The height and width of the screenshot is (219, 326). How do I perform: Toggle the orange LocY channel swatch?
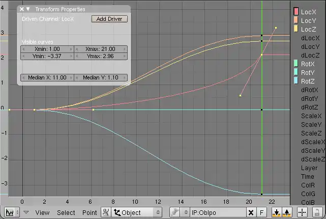[296, 20]
